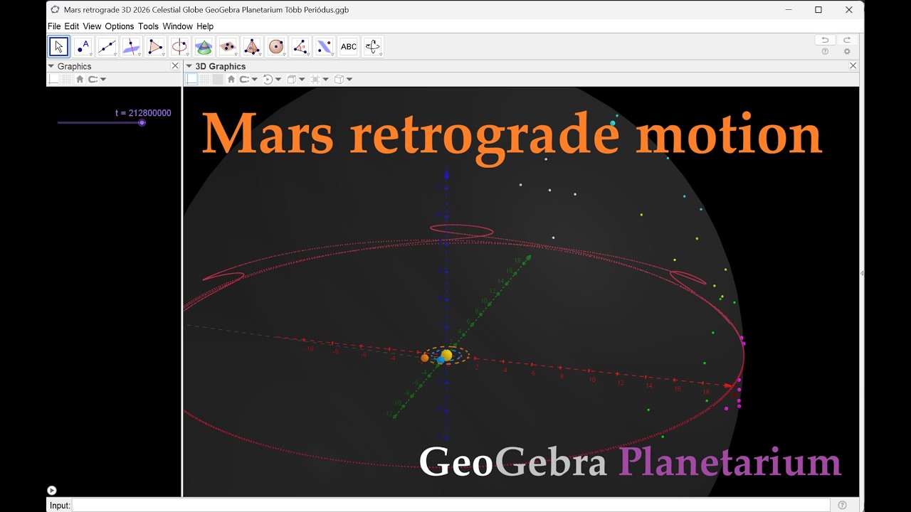Image resolution: width=911 pixels, height=512 pixels.
Task: Open the Edit menu
Action: click(72, 26)
